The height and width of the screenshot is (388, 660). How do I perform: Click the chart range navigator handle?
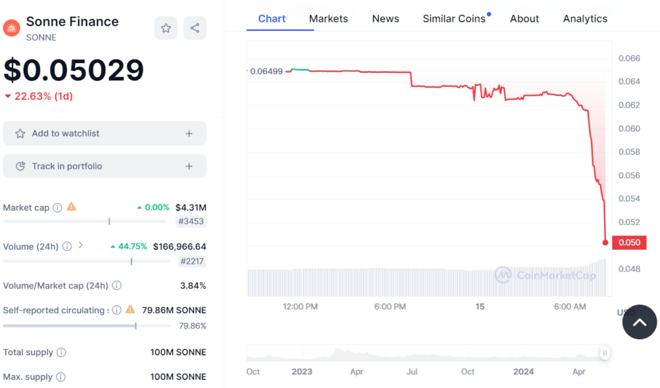tap(605, 353)
